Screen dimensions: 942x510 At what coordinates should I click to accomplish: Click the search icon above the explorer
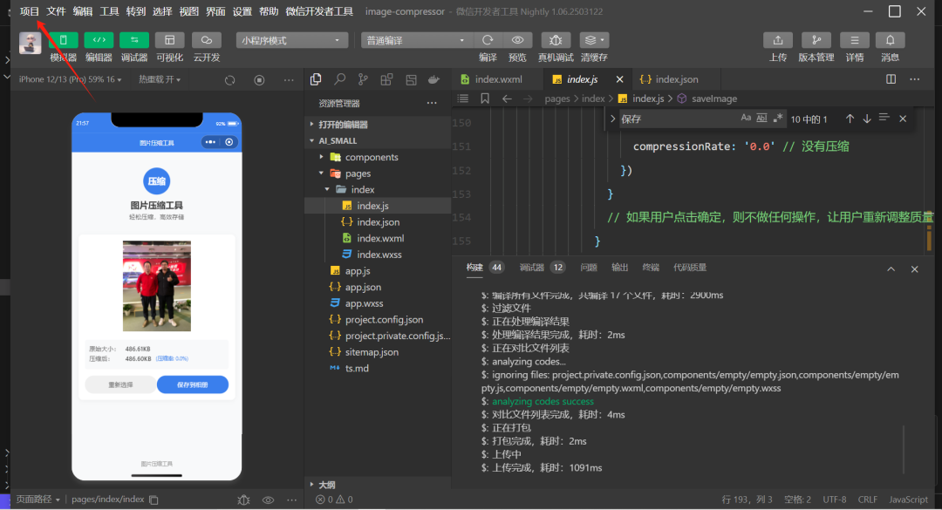click(x=339, y=79)
